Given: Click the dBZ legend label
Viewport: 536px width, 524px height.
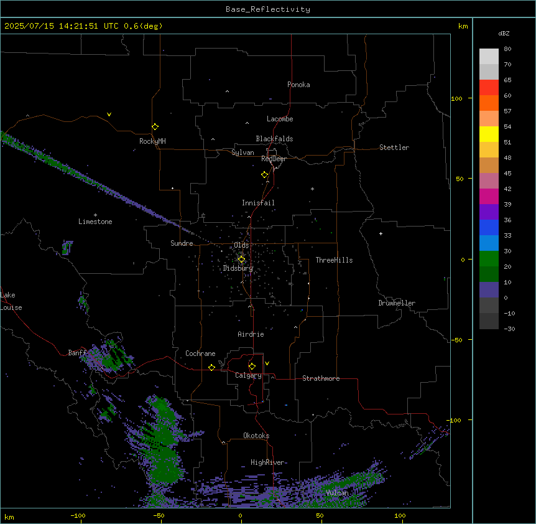Looking at the screenshot, I should [504, 33].
